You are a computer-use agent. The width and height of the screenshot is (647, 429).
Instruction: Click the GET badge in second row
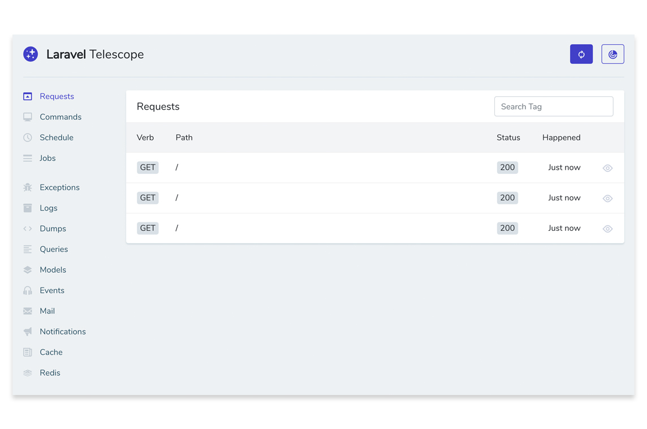coord(148,198)
